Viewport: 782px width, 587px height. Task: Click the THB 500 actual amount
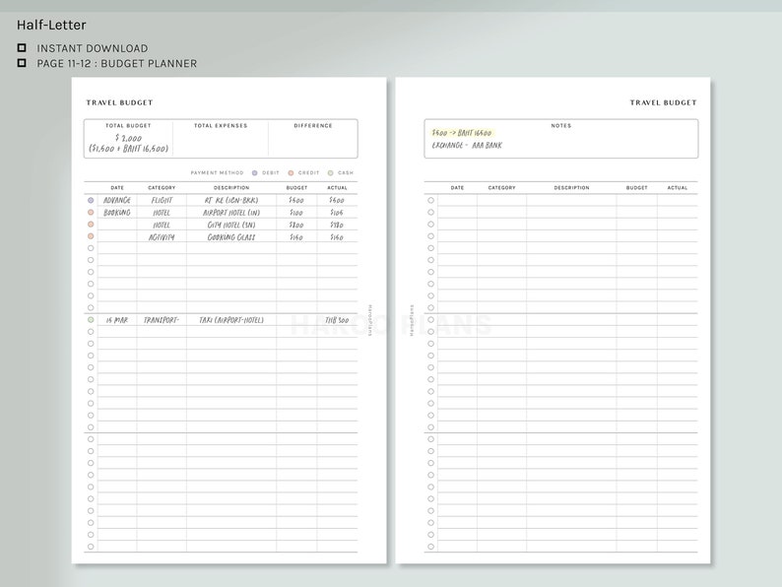[337, 320]
